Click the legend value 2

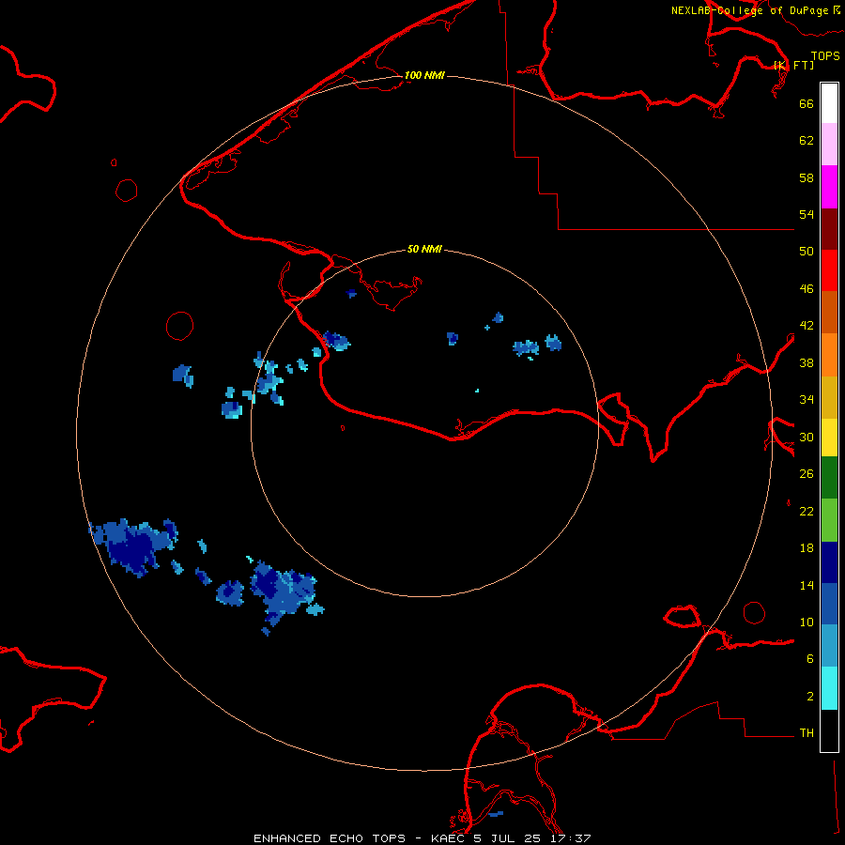(x=810, y=697)
